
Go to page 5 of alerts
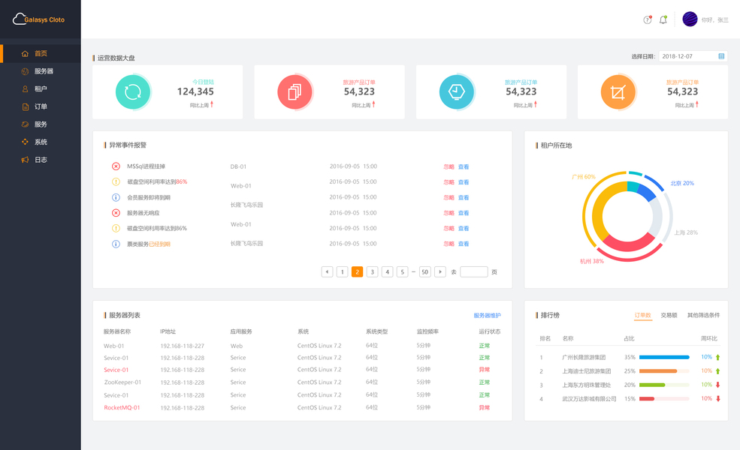[402, 272]
